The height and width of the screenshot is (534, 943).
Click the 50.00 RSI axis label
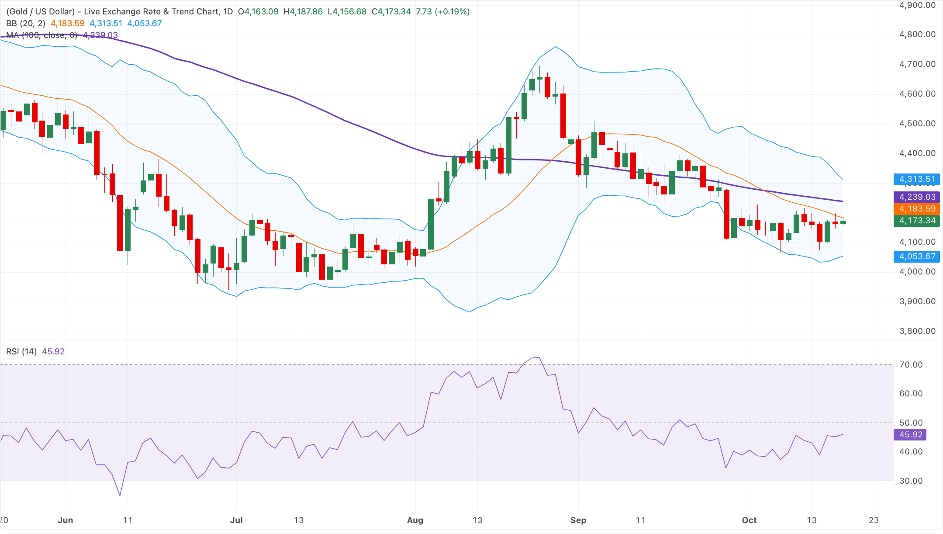tap(911, 423)
